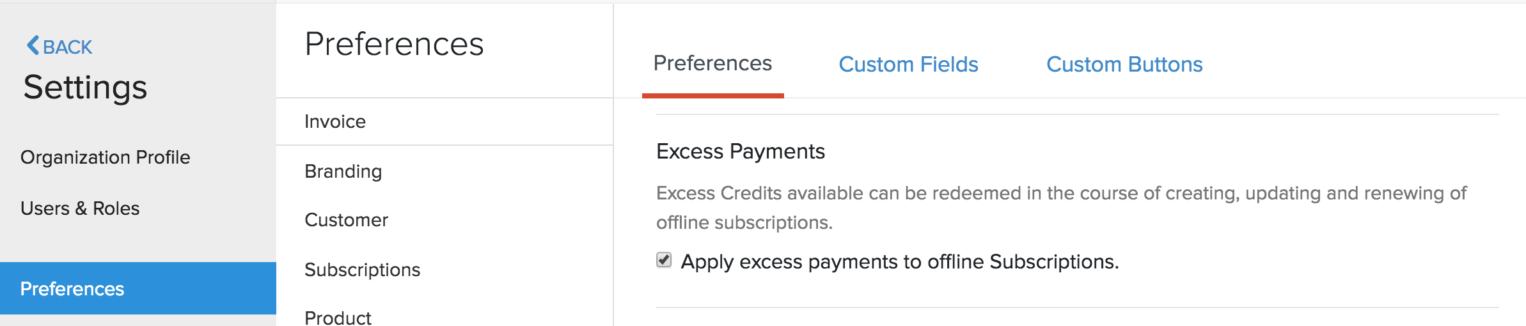1526x326 pixels.
Task: Click the red underline below Preferences tab
Action: point(712,96)
